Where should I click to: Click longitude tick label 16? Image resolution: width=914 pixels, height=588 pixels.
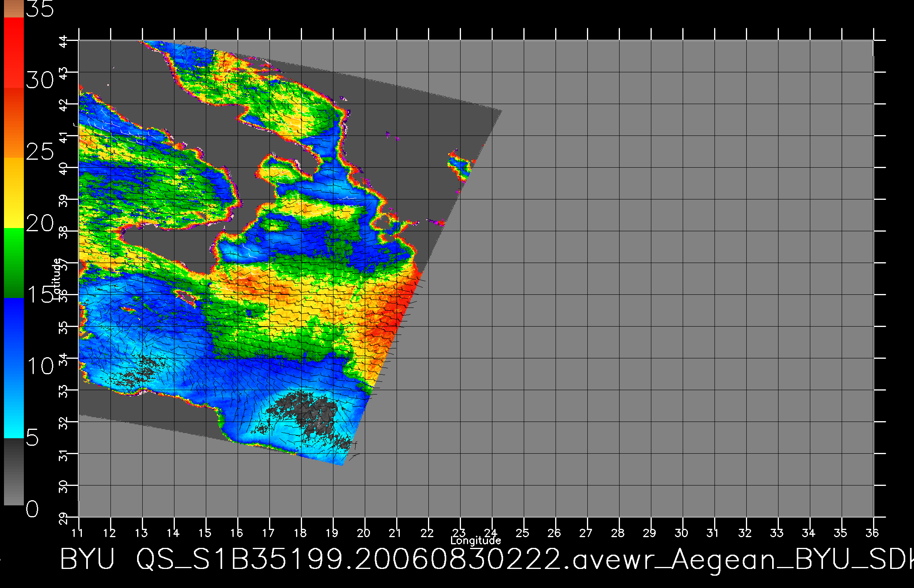236,533
